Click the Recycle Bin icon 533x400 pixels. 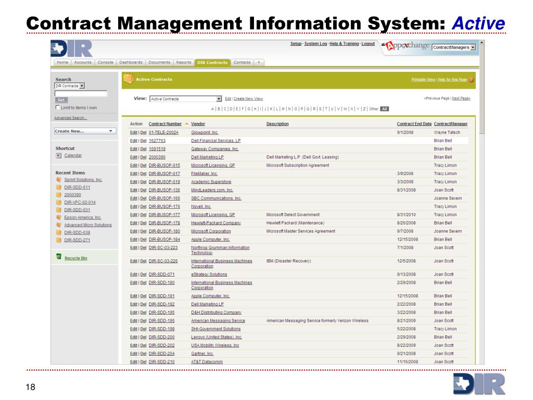(59, 256)
